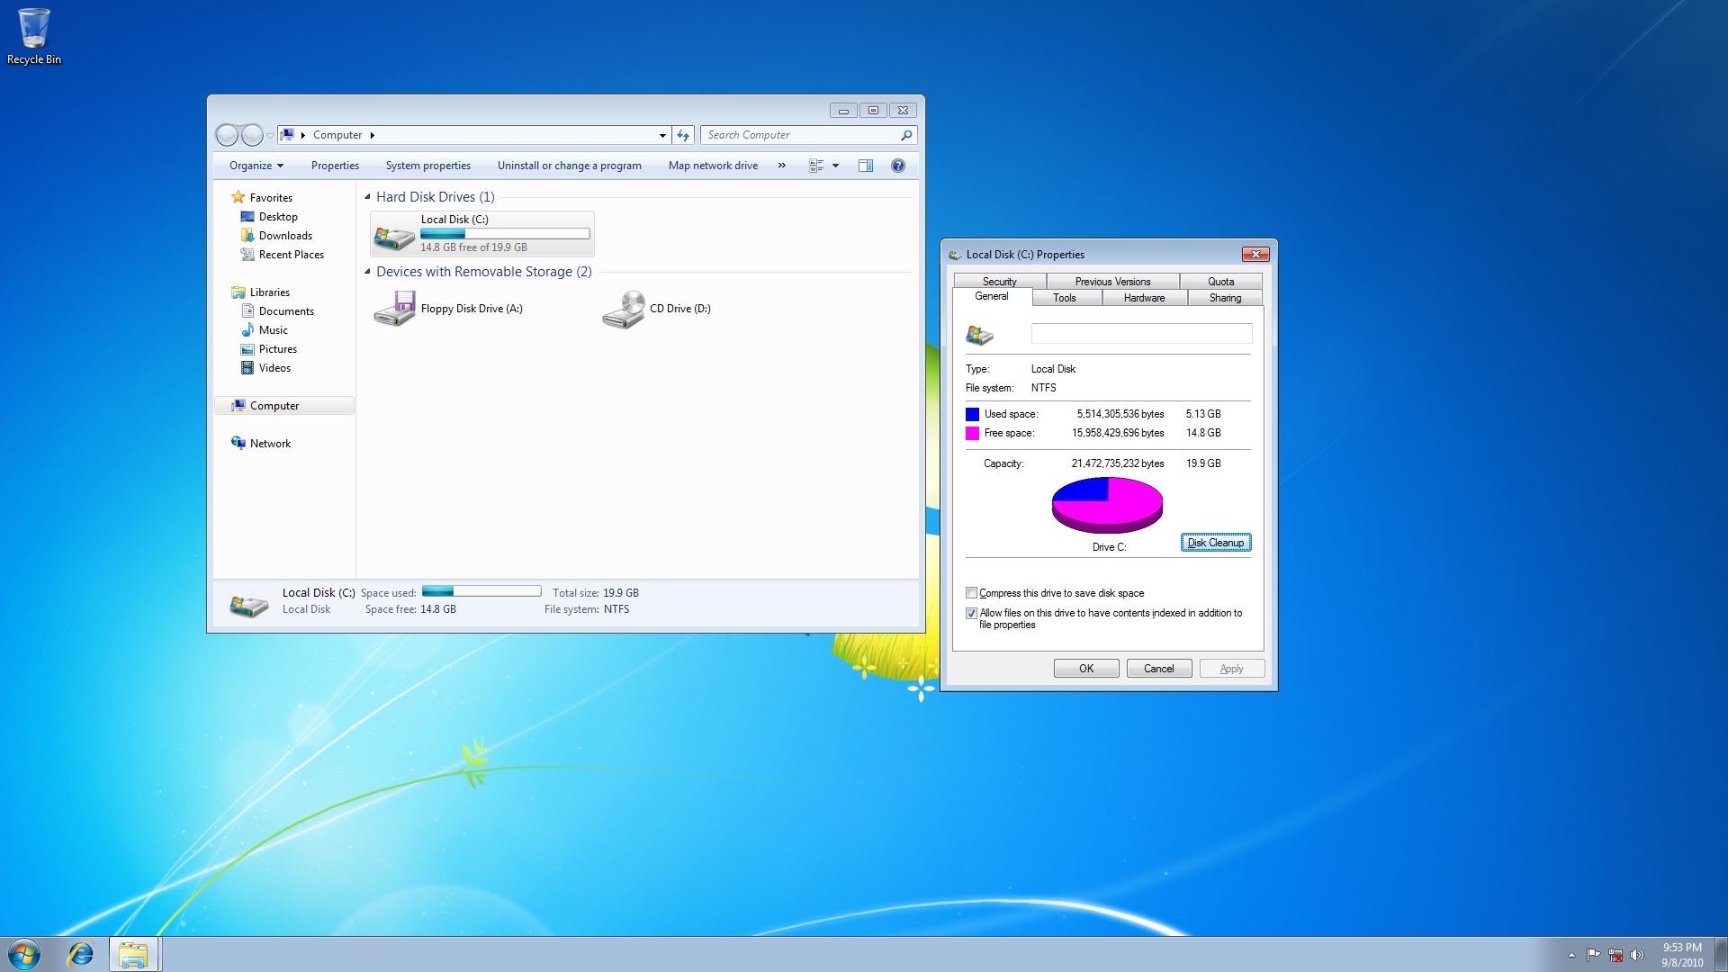Screen dimensions: 1728x972
Task: Click arrow after Computer in address bar
Action: tap(372, 135)
